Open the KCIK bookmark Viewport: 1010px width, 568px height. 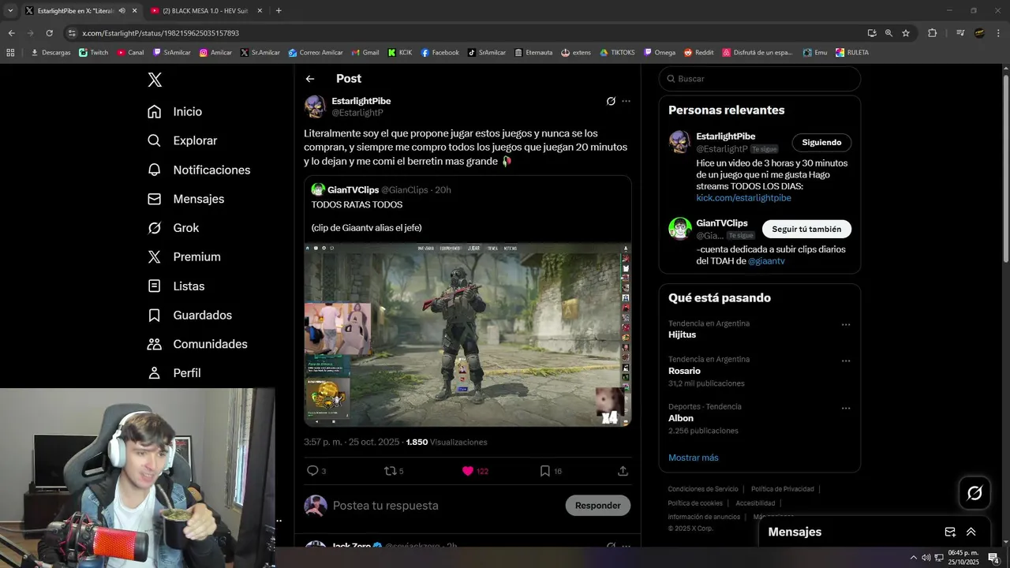pyautogui.click(x=400, y=53)
